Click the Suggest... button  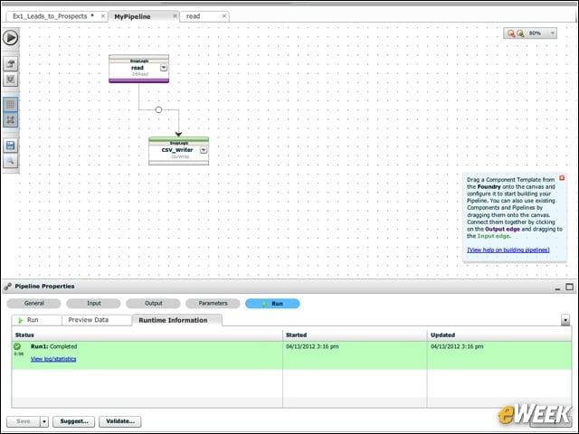(x=74, y=421)
